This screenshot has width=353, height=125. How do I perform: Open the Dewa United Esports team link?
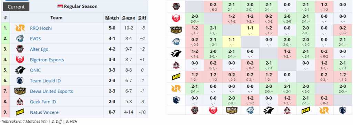51,91
